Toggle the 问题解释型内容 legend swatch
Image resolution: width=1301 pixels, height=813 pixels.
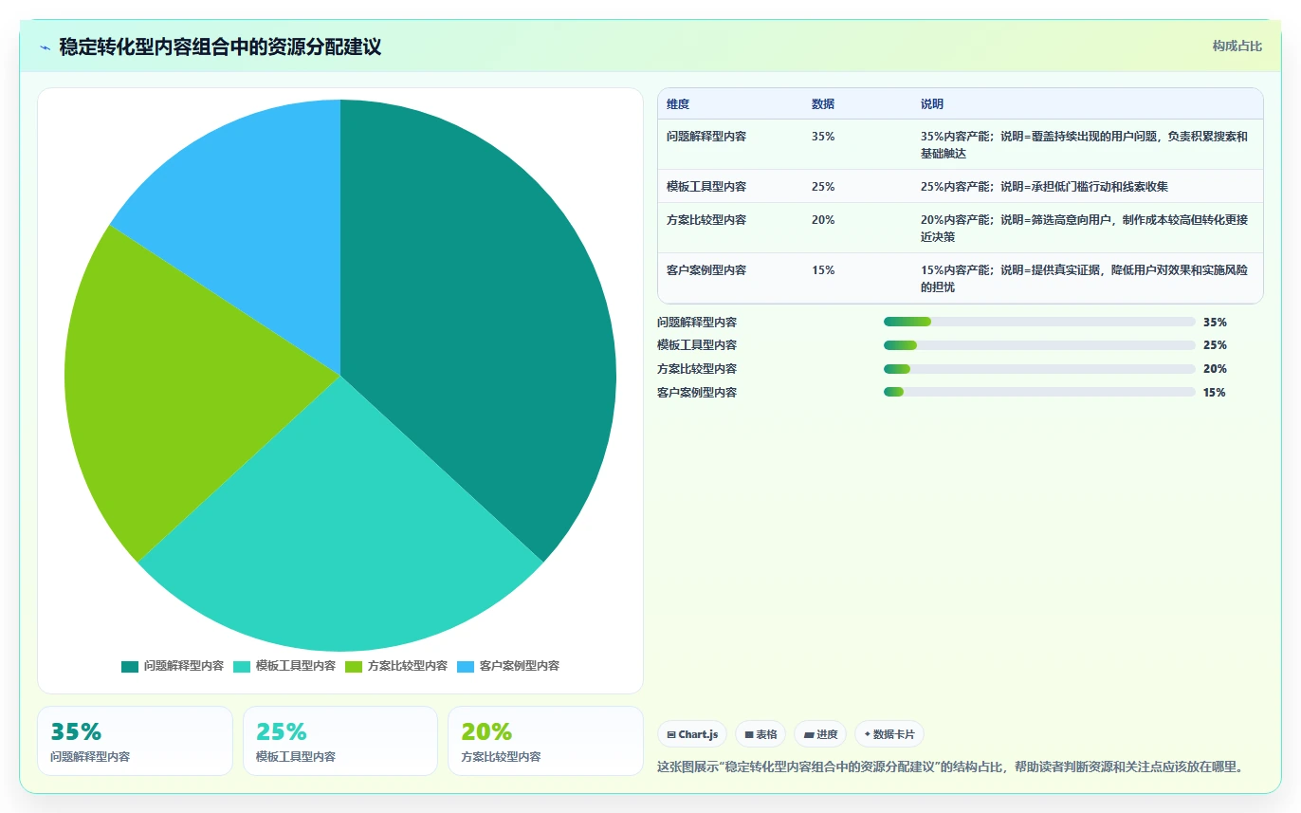[130, 666]
